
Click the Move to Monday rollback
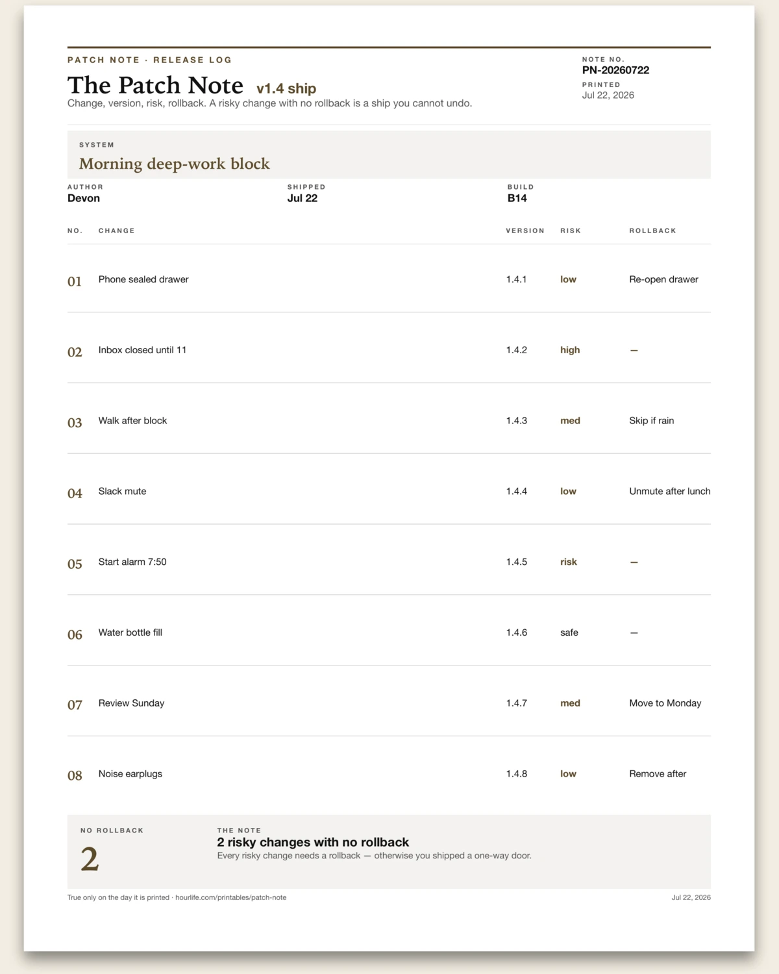point(665,703)
